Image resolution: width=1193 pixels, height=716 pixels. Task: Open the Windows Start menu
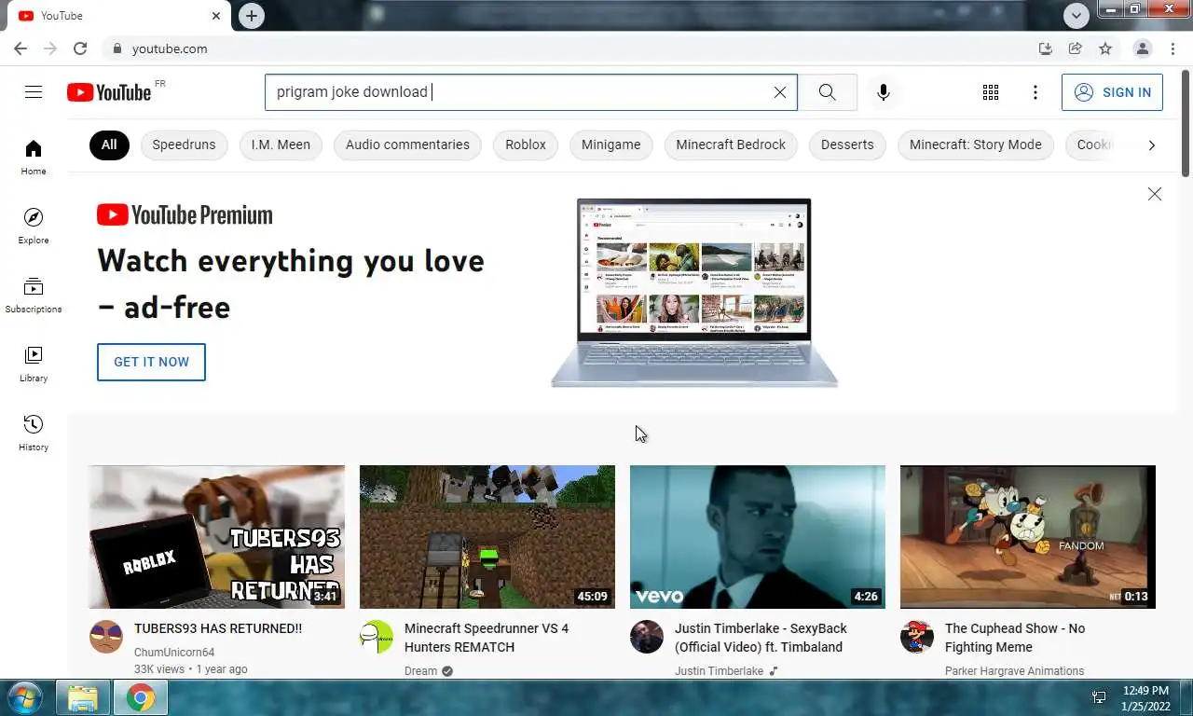pyautogui.click(x=24, y=697)
